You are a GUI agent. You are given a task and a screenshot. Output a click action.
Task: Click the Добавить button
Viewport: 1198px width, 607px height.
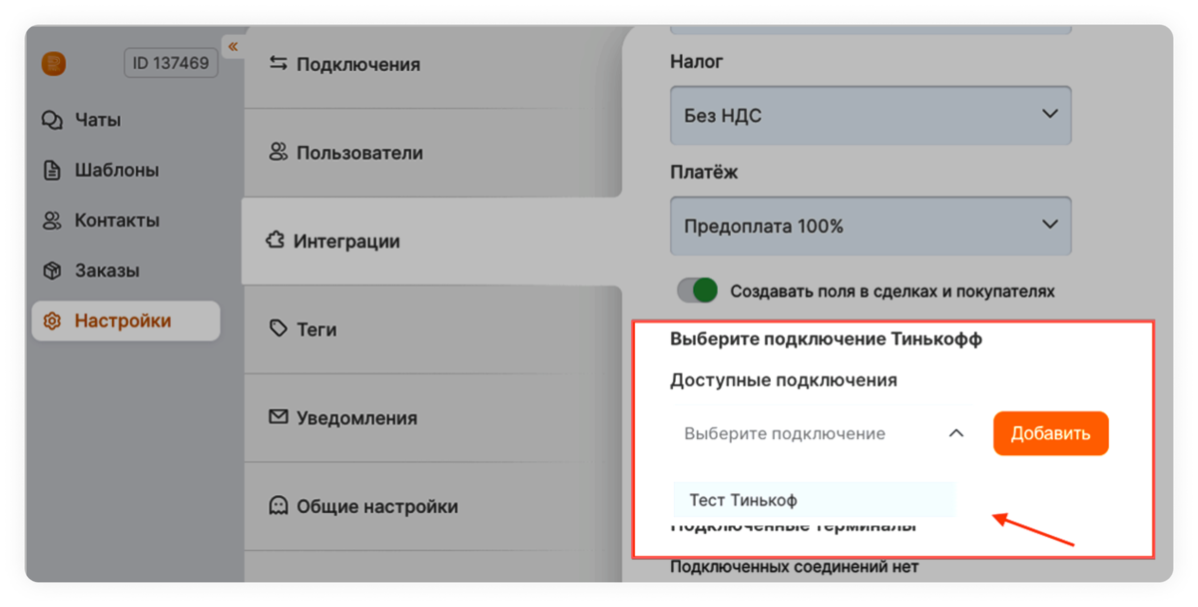coord(1050,433)
